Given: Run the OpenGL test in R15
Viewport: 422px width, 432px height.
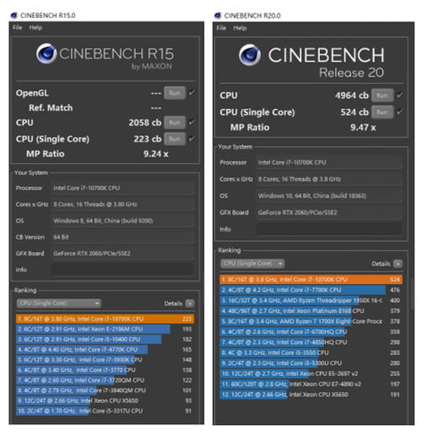Looking at the screenshot, I should [x=175, y=93].
